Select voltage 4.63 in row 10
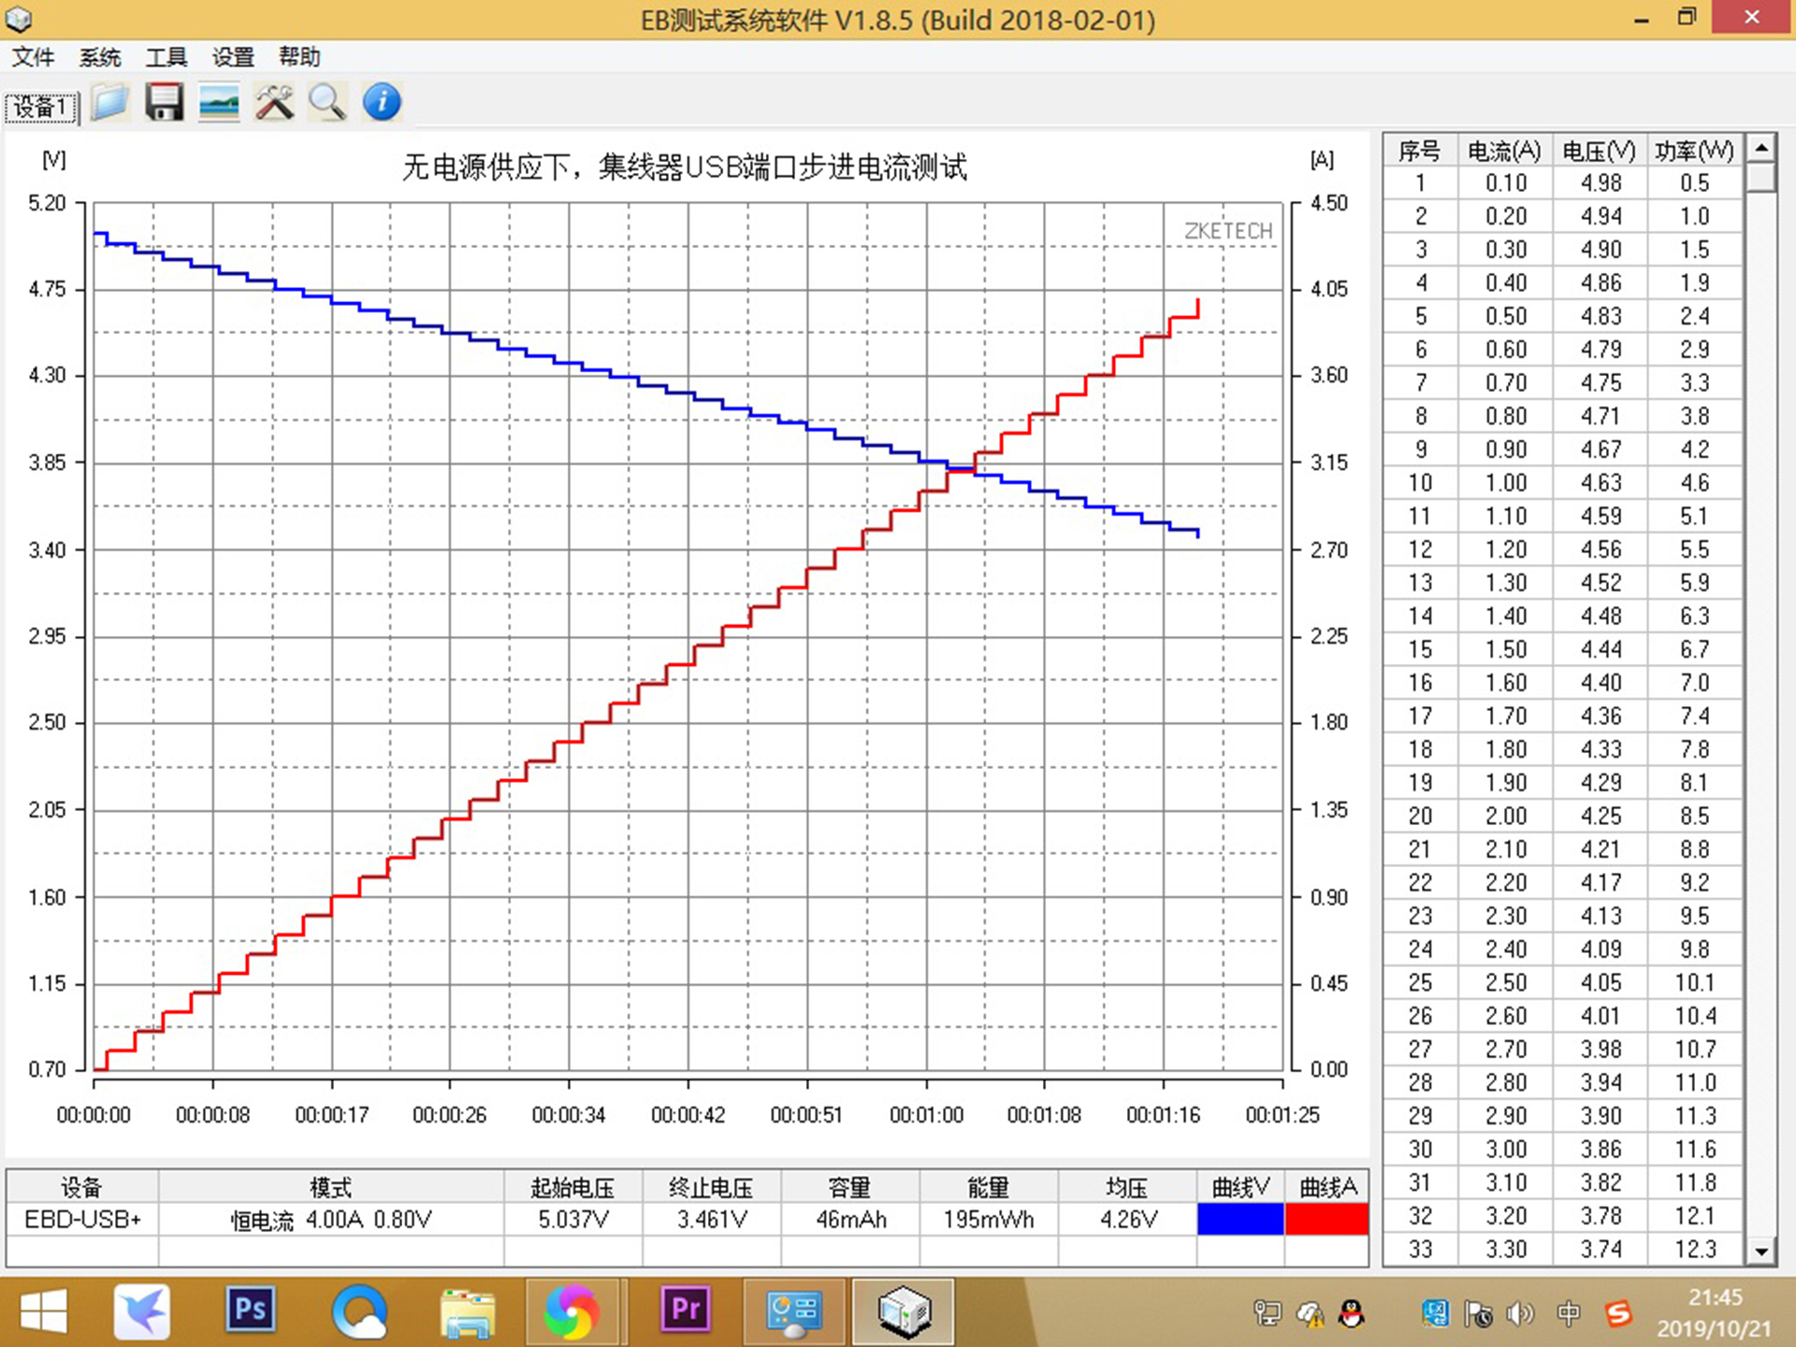This screenshot has height=1347, width=1796. (x=1600, y=483)
